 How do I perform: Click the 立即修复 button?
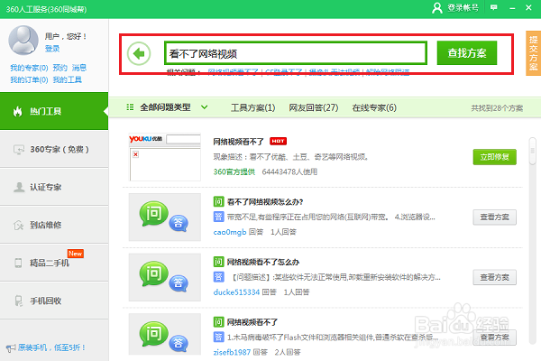[x=494, y=157]
